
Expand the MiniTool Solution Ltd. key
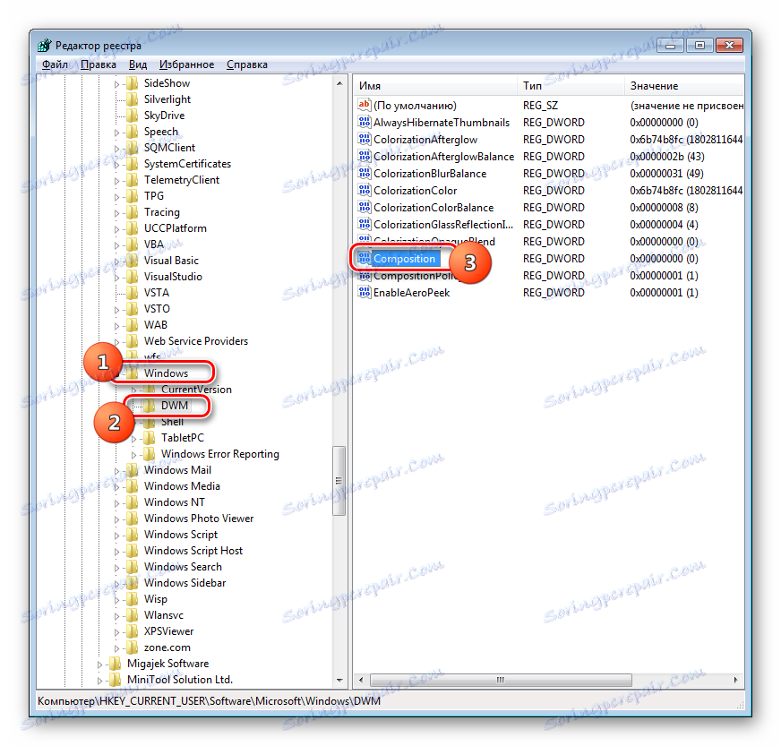pos(99,681)
